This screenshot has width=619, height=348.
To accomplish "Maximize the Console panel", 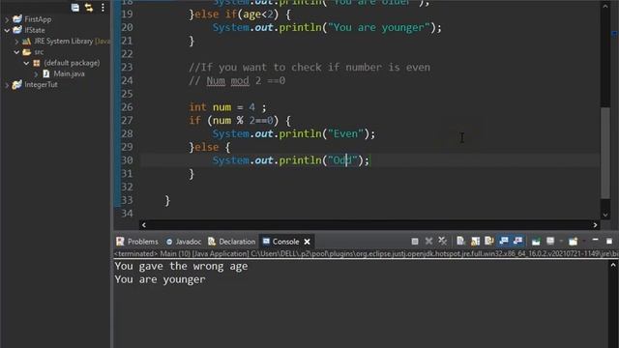I will 609,241.
